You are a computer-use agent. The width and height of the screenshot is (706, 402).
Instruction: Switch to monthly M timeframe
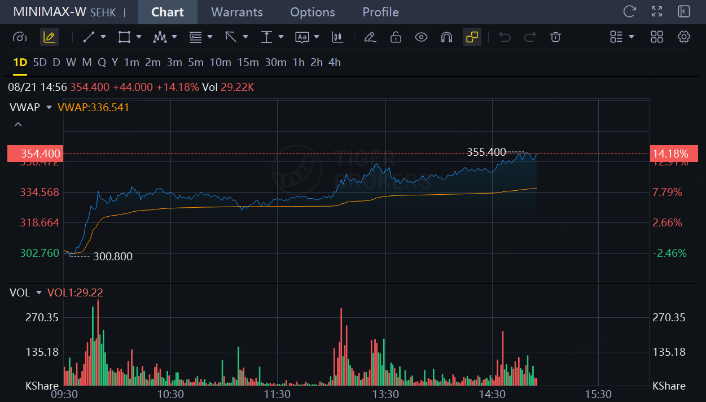[86, 63]
